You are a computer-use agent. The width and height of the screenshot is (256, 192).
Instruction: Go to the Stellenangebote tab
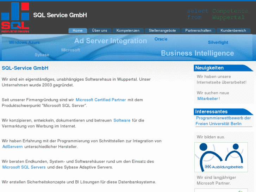pyautogui.click(x=162, y=31)
